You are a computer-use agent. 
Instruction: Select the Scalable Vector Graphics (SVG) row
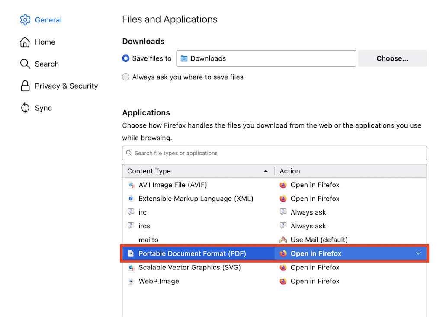pyautogui.click(x=189, y=268)
